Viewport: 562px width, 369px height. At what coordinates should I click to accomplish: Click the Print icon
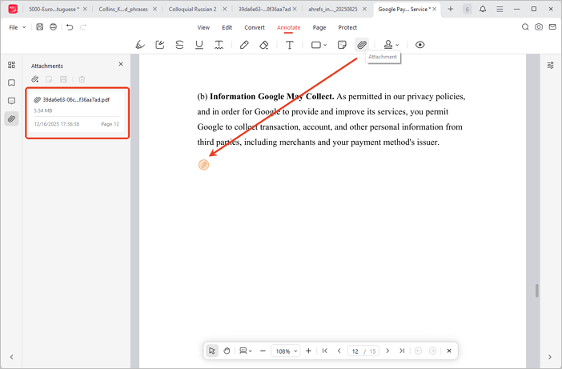pos(53,27)
